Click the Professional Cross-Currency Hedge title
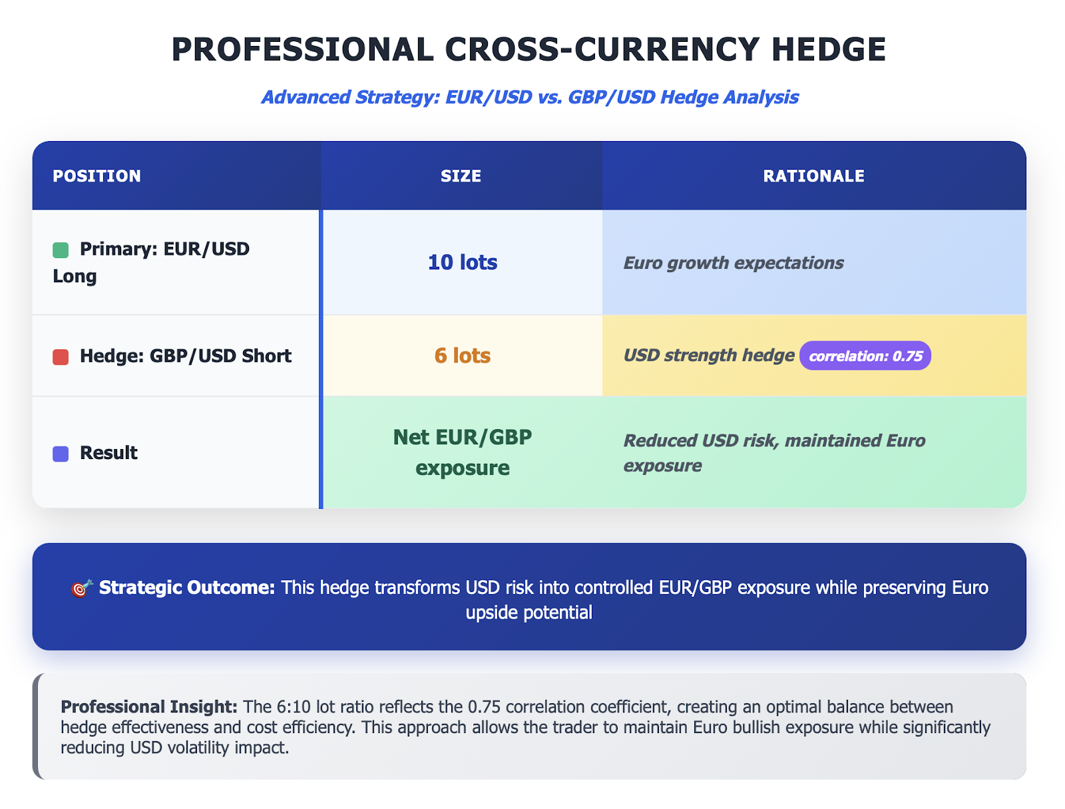Image resolution: width=1065 pixels, height=809 pixels. pyautogui.click(x=529, y=49)
